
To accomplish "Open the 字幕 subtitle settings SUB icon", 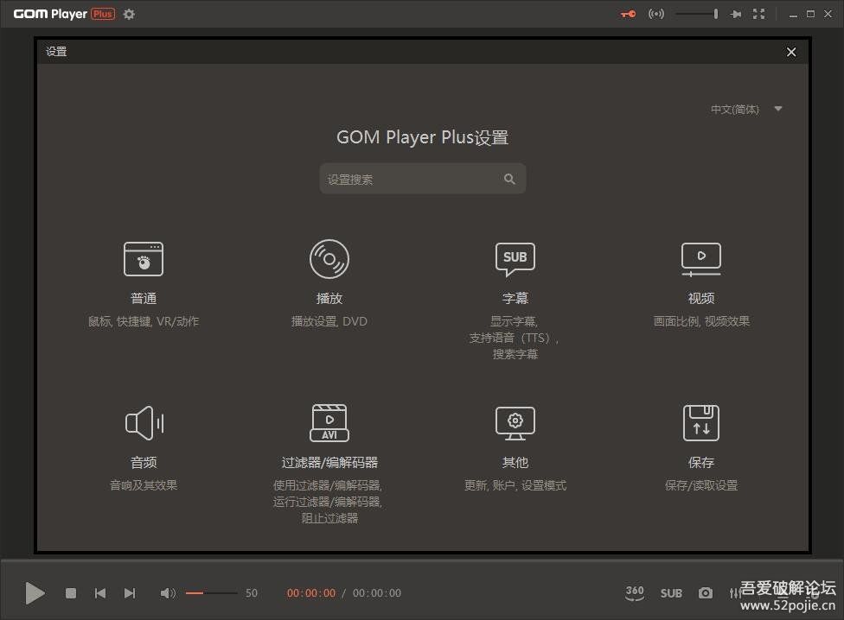I will click(515, 258).
